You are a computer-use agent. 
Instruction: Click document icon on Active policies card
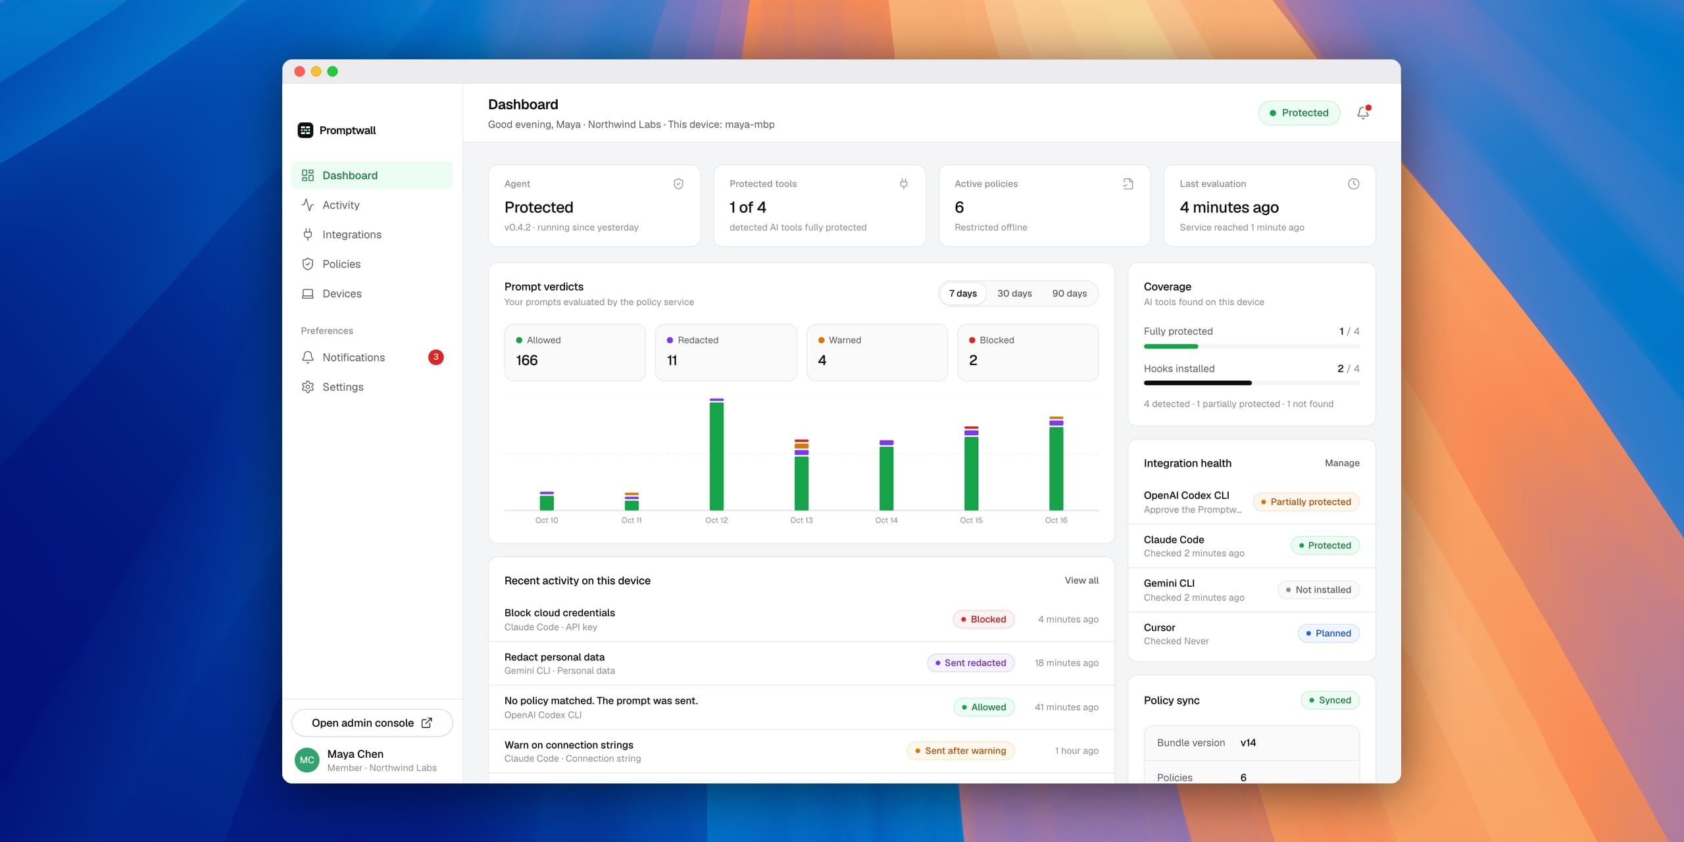[x=1128, y=184]
